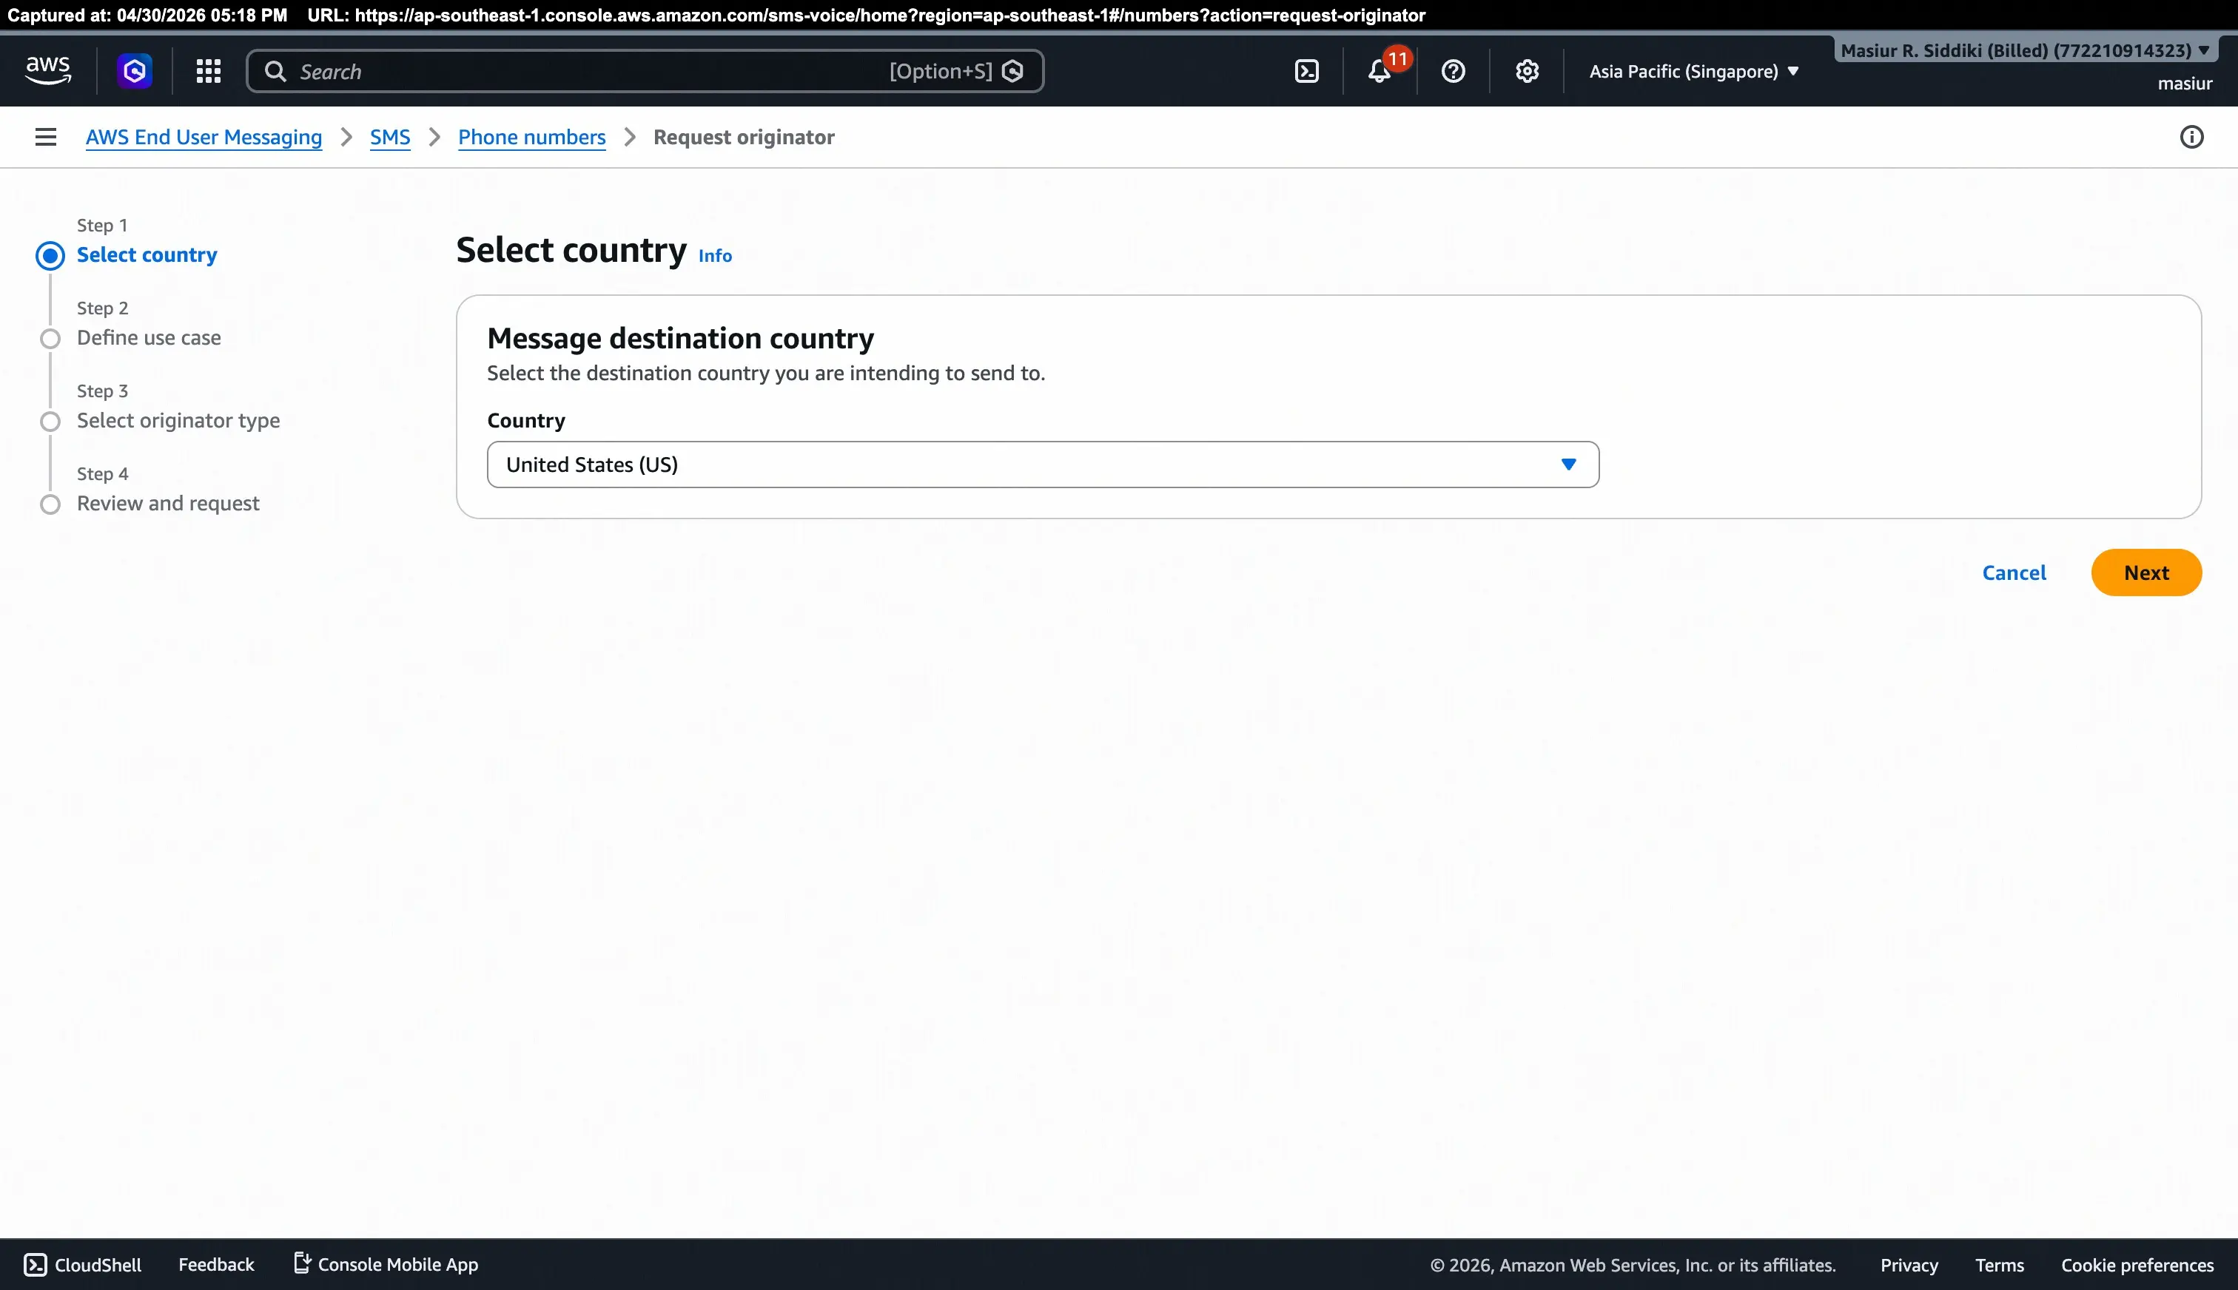Screen dimensions: 2238x1290
Task: Open the AWS home logo
Action: point(48,70)
